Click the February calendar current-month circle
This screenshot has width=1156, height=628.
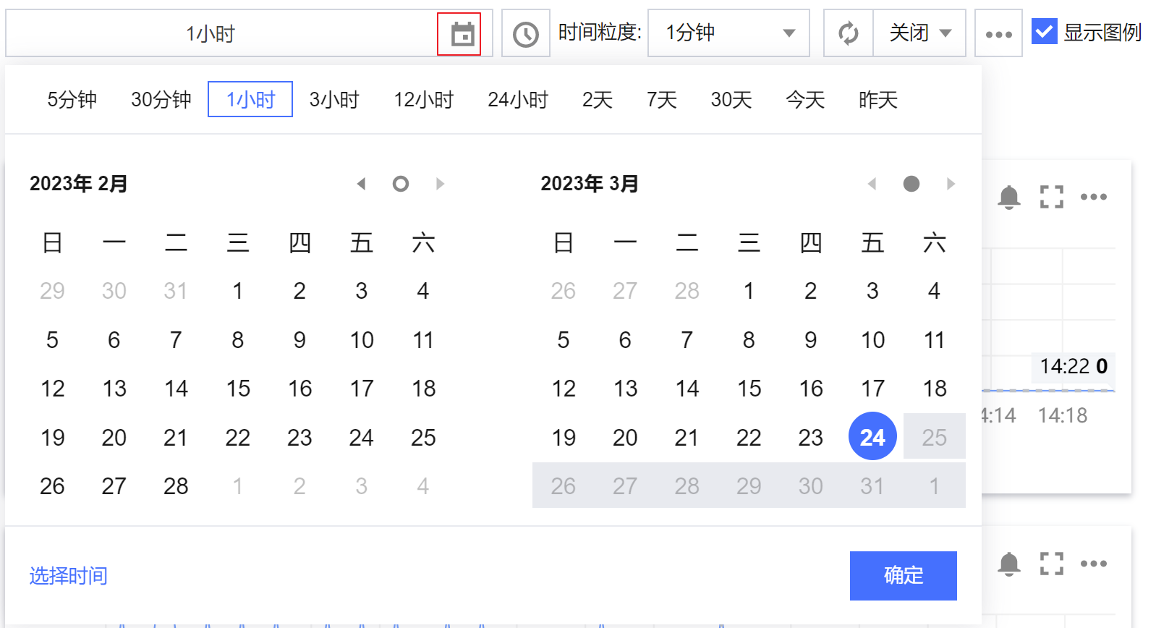point(401,184)
